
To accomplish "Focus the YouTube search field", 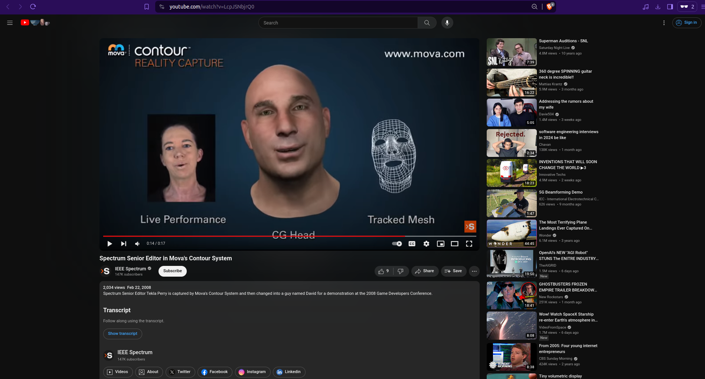I will pos(338,23).
